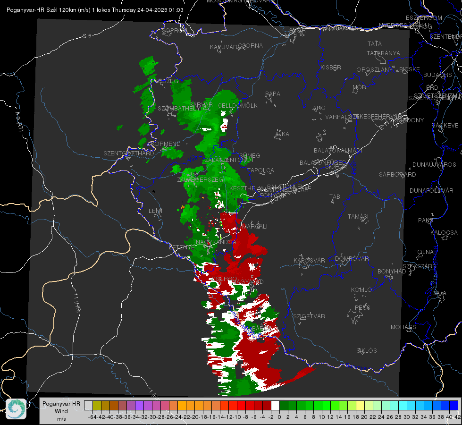This screenshot has height=425, width=462.
Task: Click the TATA city label
Action: point(375,43)
